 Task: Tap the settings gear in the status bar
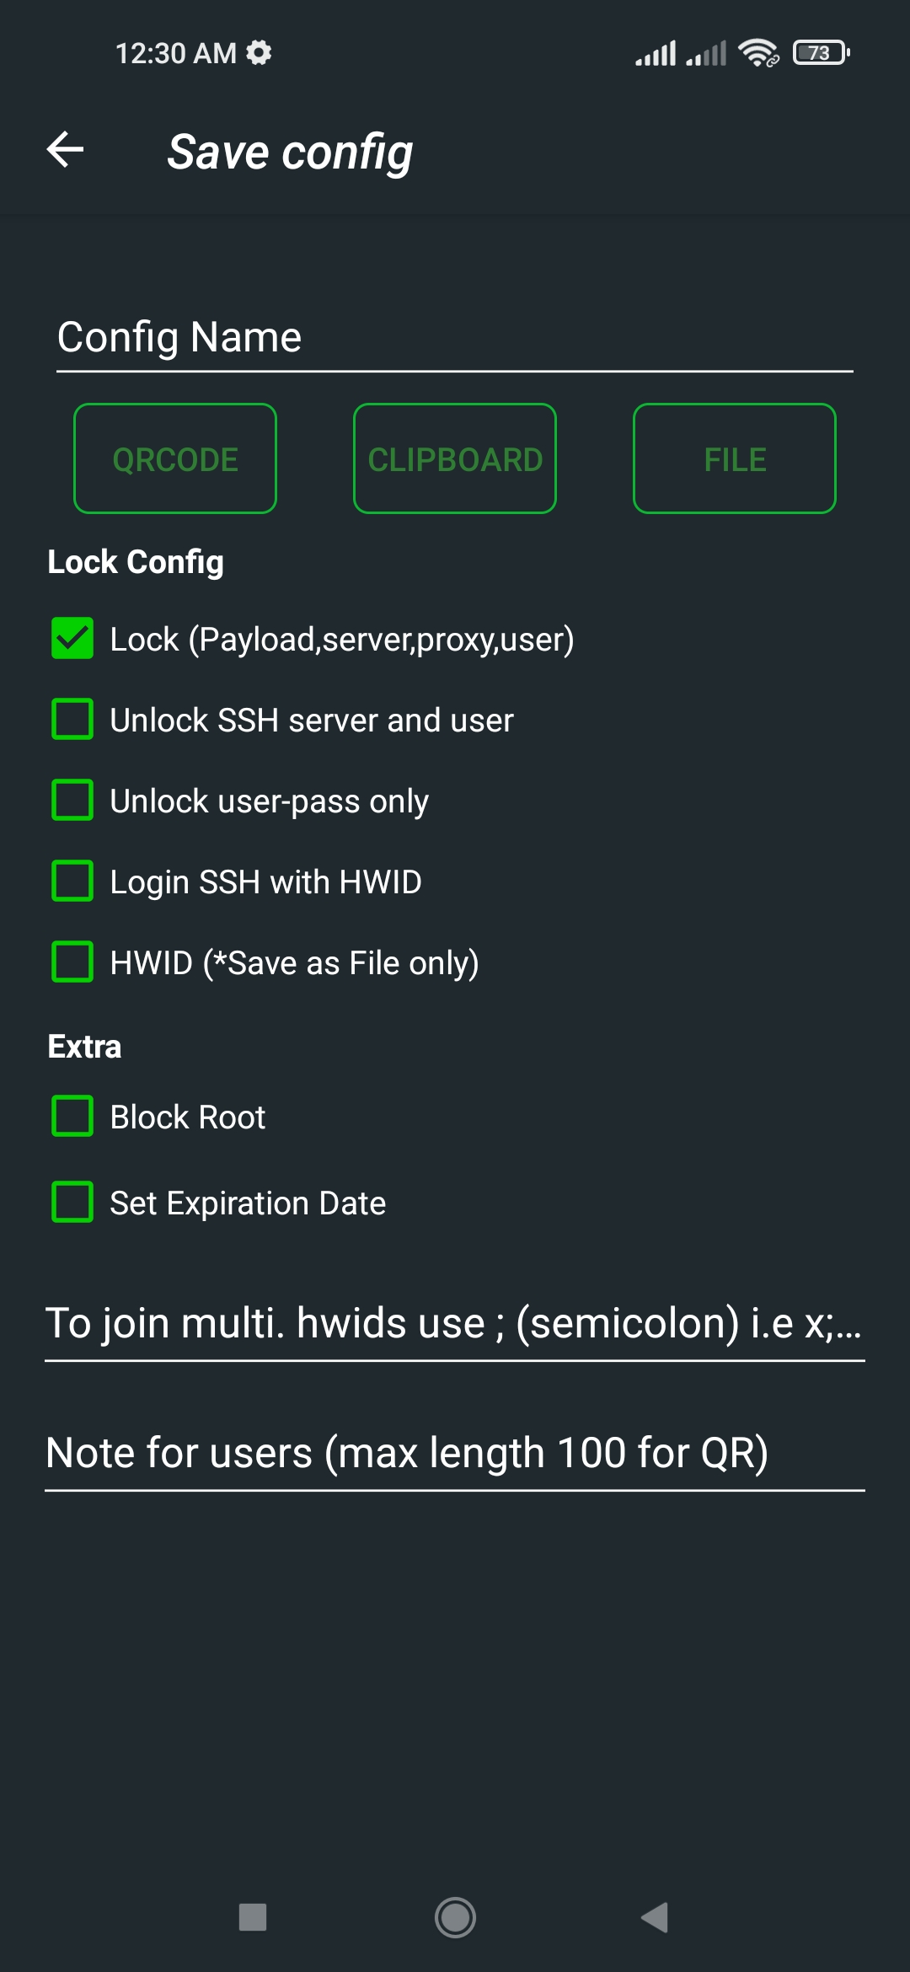pyautogui.click(x=259, y=52)
